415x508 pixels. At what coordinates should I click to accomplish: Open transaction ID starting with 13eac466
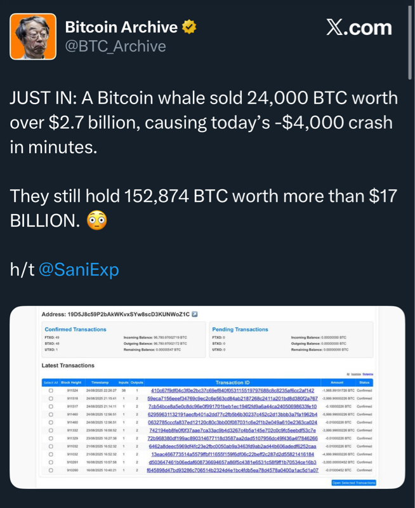point(233,455)
